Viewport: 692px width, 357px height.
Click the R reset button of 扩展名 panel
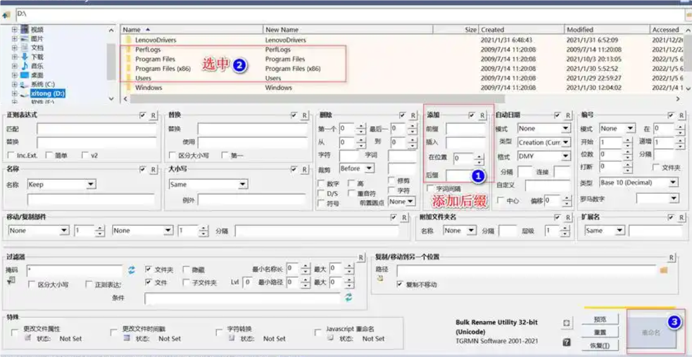[x=682, y=217]
